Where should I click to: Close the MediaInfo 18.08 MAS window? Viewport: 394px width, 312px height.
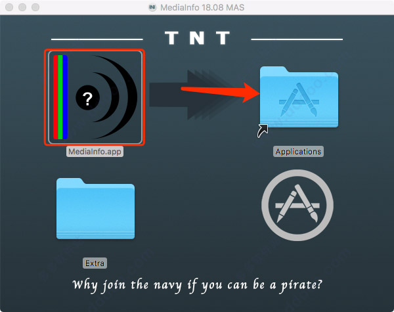[9, 7]
